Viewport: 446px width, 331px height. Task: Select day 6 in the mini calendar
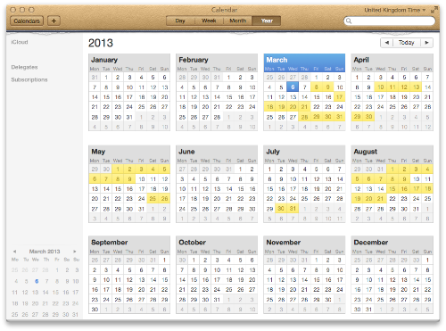point(37,281)
